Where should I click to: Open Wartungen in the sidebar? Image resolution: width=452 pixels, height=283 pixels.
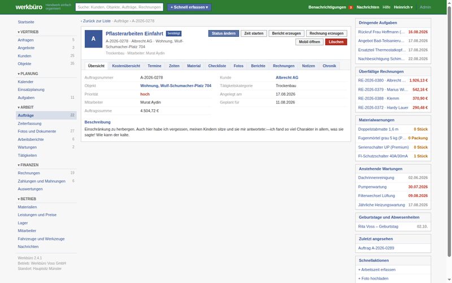46,147
